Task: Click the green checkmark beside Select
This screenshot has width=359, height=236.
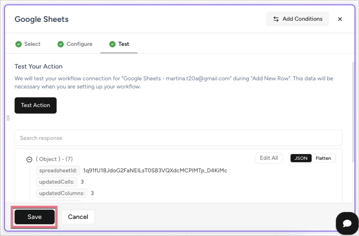Action: click(x=19, y=44)
